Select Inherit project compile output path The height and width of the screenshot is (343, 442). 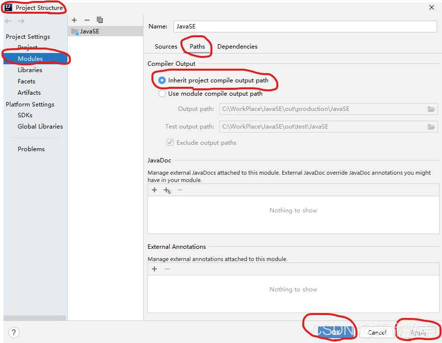tap(213, 80)
